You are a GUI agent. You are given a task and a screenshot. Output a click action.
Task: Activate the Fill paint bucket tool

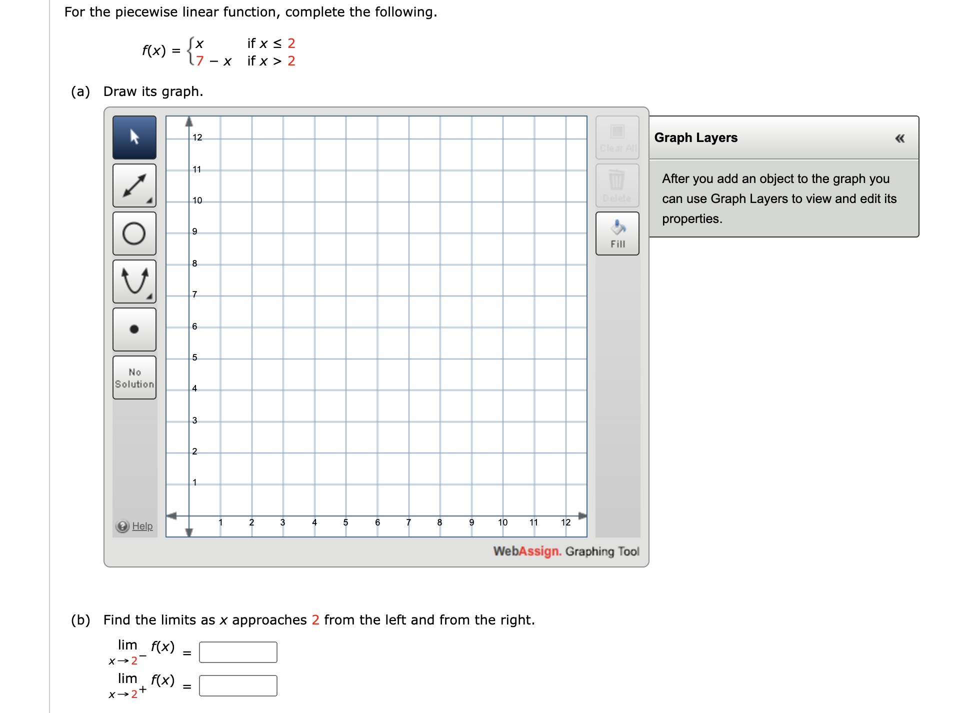click(617, 233)
